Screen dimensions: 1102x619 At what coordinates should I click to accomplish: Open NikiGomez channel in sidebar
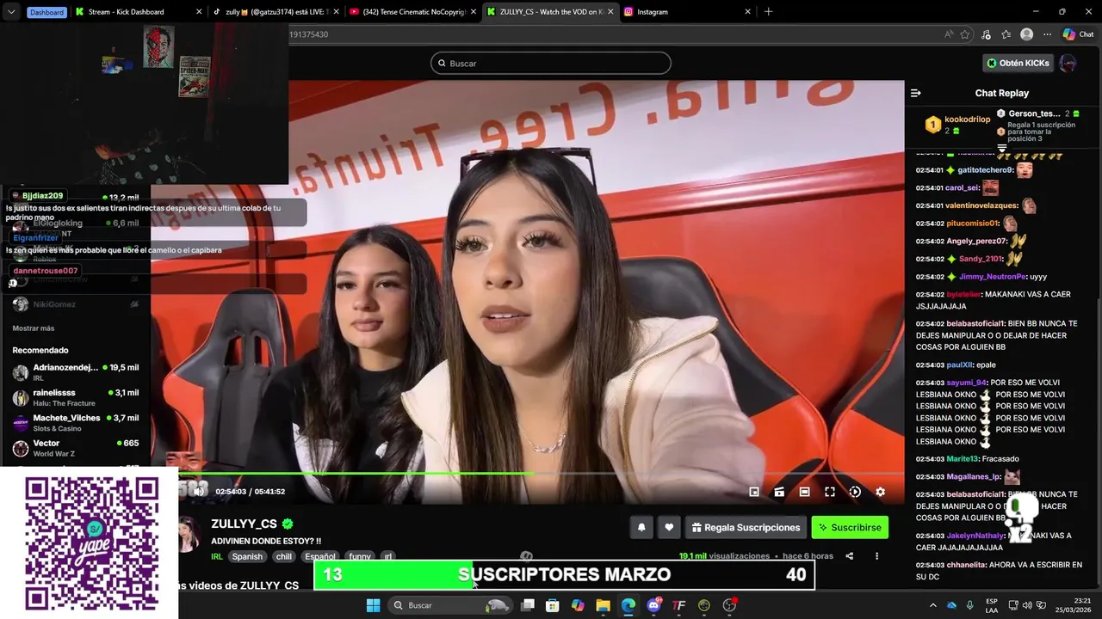(x=76, y=303)
